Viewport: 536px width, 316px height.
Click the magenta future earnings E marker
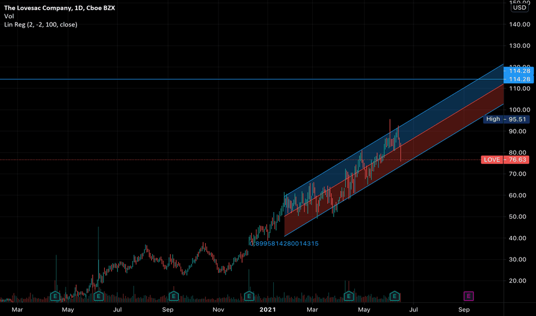tap(469, 296)
